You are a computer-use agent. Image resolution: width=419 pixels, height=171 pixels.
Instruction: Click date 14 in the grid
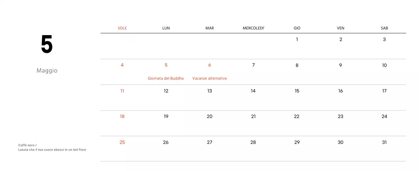click(x=253, y=91)
